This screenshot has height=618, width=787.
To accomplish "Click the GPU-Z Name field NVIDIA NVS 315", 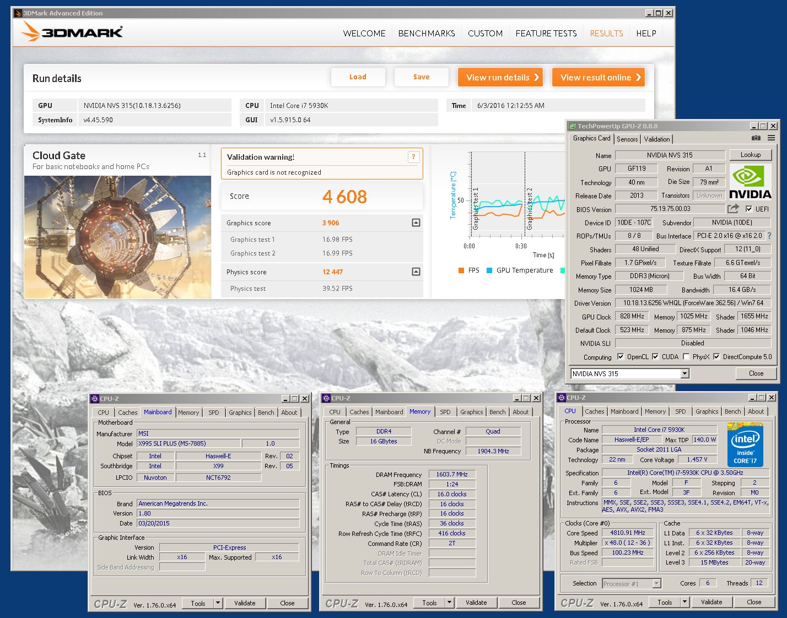I will pyautogui.click(x=670, y=155).
